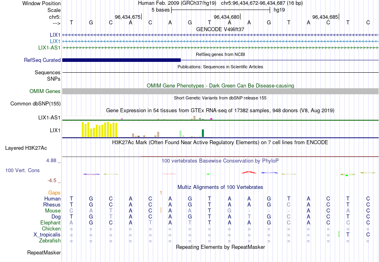
Task: Open Repeating Elements by RepeatMasker title
Action: (x=220, y=247)
